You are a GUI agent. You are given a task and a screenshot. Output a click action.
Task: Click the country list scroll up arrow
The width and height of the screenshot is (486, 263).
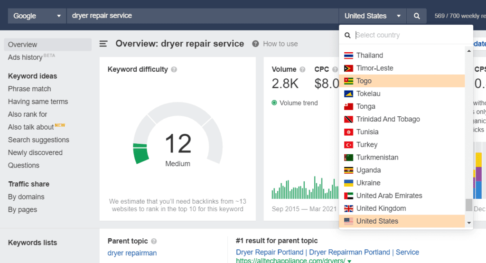pos(469,51)
